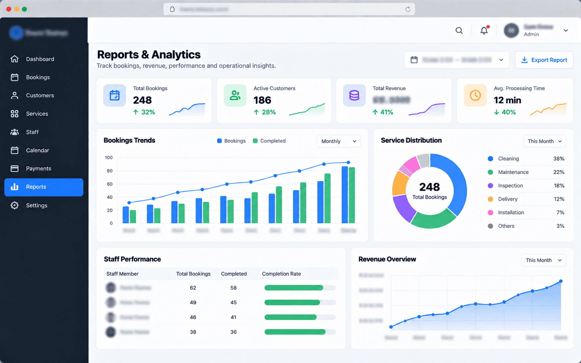
Task: Click the Settings gear icon
Action: point(15,205)
